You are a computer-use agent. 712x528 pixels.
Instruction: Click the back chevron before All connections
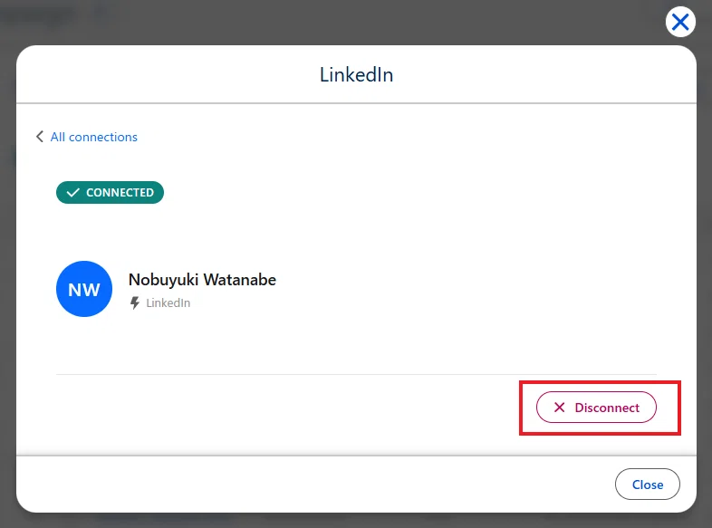pyautogui.click(x=40, y=137)
